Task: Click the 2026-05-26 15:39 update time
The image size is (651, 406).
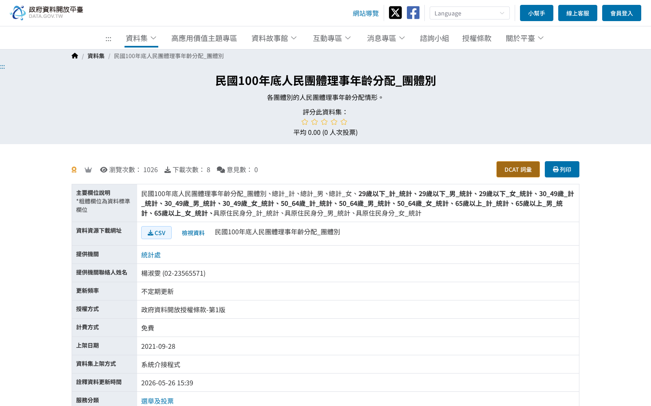Action: click(x=167, y=383)
